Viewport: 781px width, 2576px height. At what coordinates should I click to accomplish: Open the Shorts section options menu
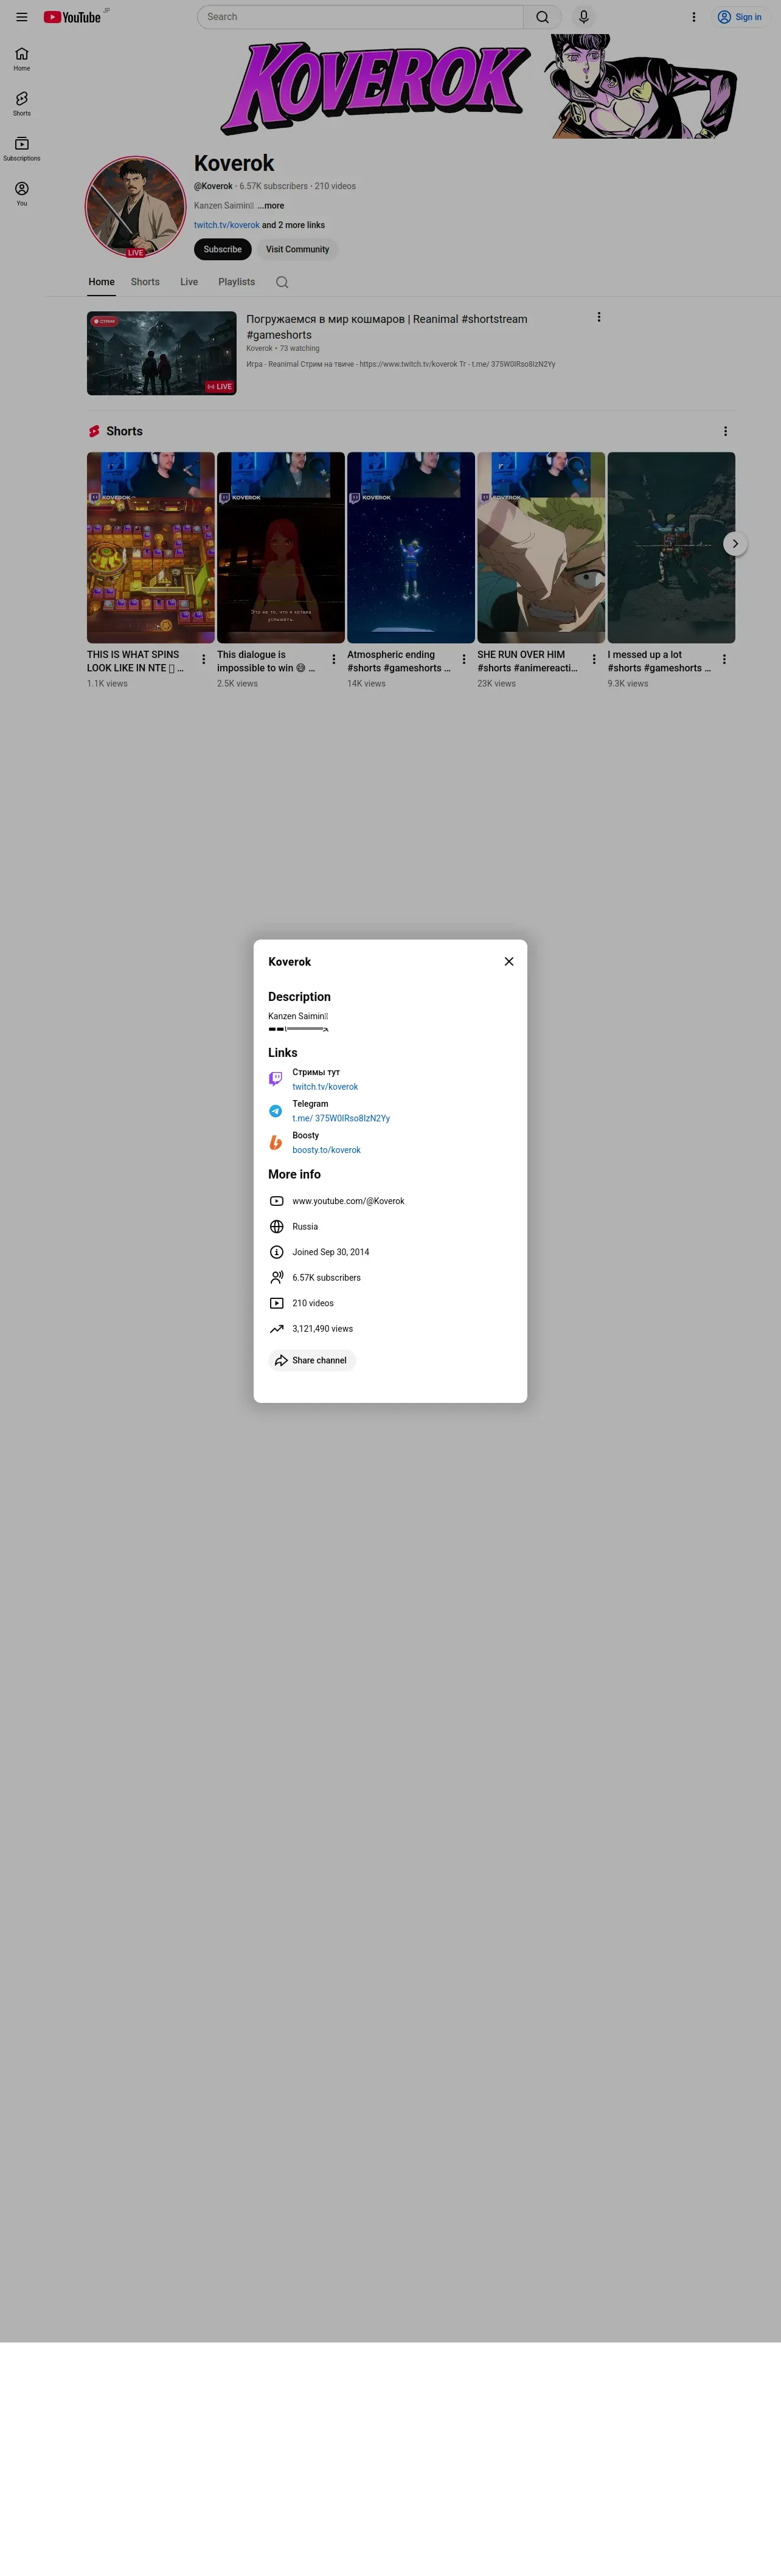pos(725,431)
